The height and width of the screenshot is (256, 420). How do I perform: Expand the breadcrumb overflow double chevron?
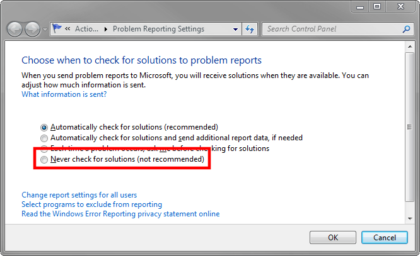coord(68,29)
